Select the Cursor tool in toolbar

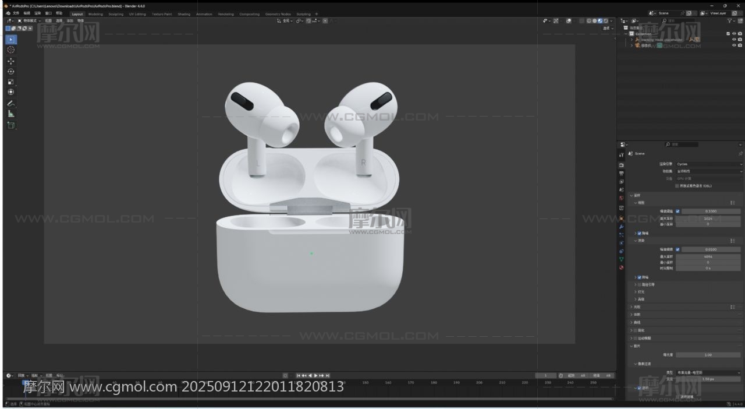click(x=11, y=50)
